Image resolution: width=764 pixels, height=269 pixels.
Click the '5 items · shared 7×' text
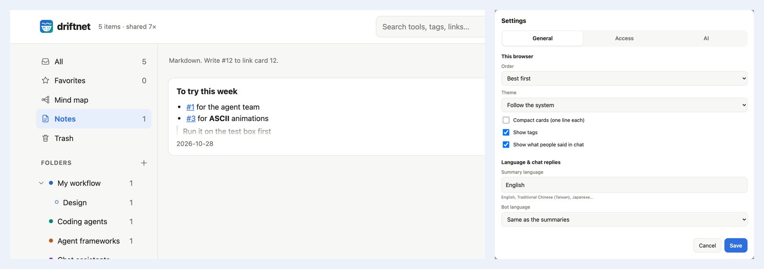pyautogui.click(x=127, y=27)
